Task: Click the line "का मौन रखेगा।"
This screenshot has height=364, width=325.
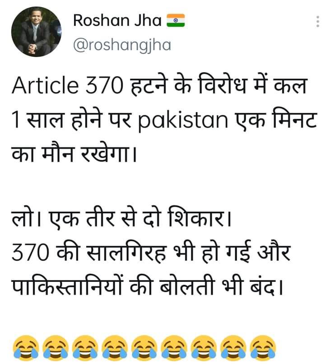Action: click(74, 154)
